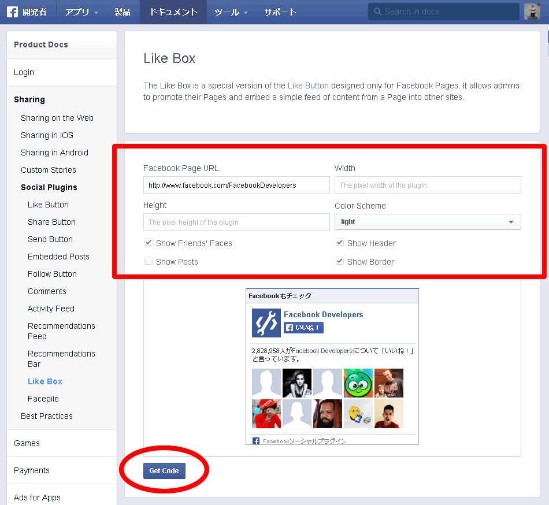Viewport: 549px width, 505px height.
Task: Click the bearded man photo thumbnail
Action: coord(327,414)
